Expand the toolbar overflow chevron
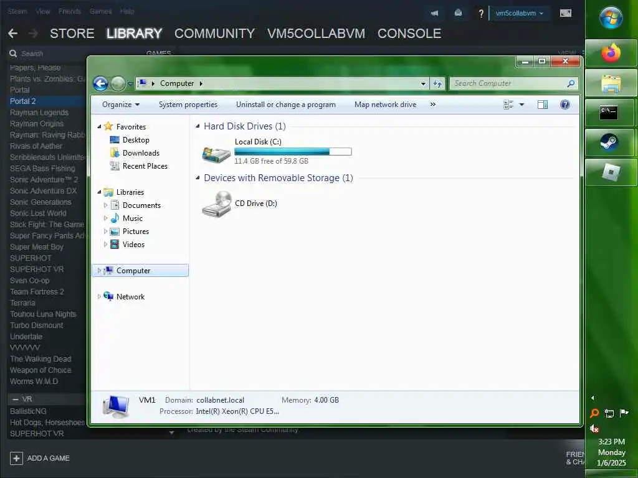Screen dimensions: 638x478 [x=433, y=105]
